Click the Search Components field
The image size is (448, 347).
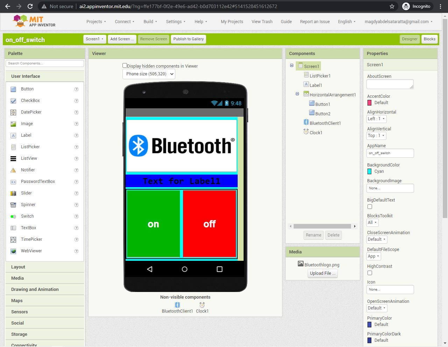(45, 63)
